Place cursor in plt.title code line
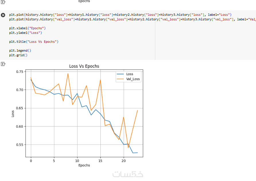 click(x=34, y=42)
